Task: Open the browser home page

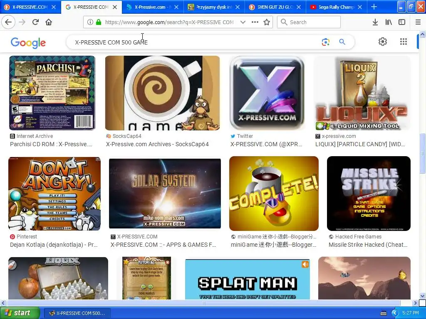Action: (x=49, y=22)
